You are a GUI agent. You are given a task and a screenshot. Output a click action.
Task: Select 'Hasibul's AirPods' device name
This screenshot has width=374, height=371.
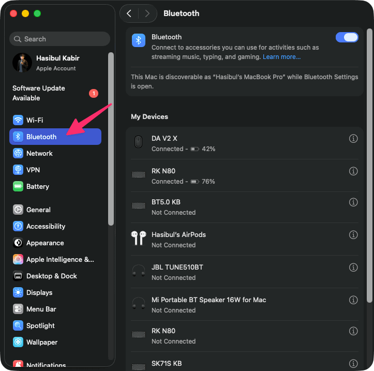[178, 235]
